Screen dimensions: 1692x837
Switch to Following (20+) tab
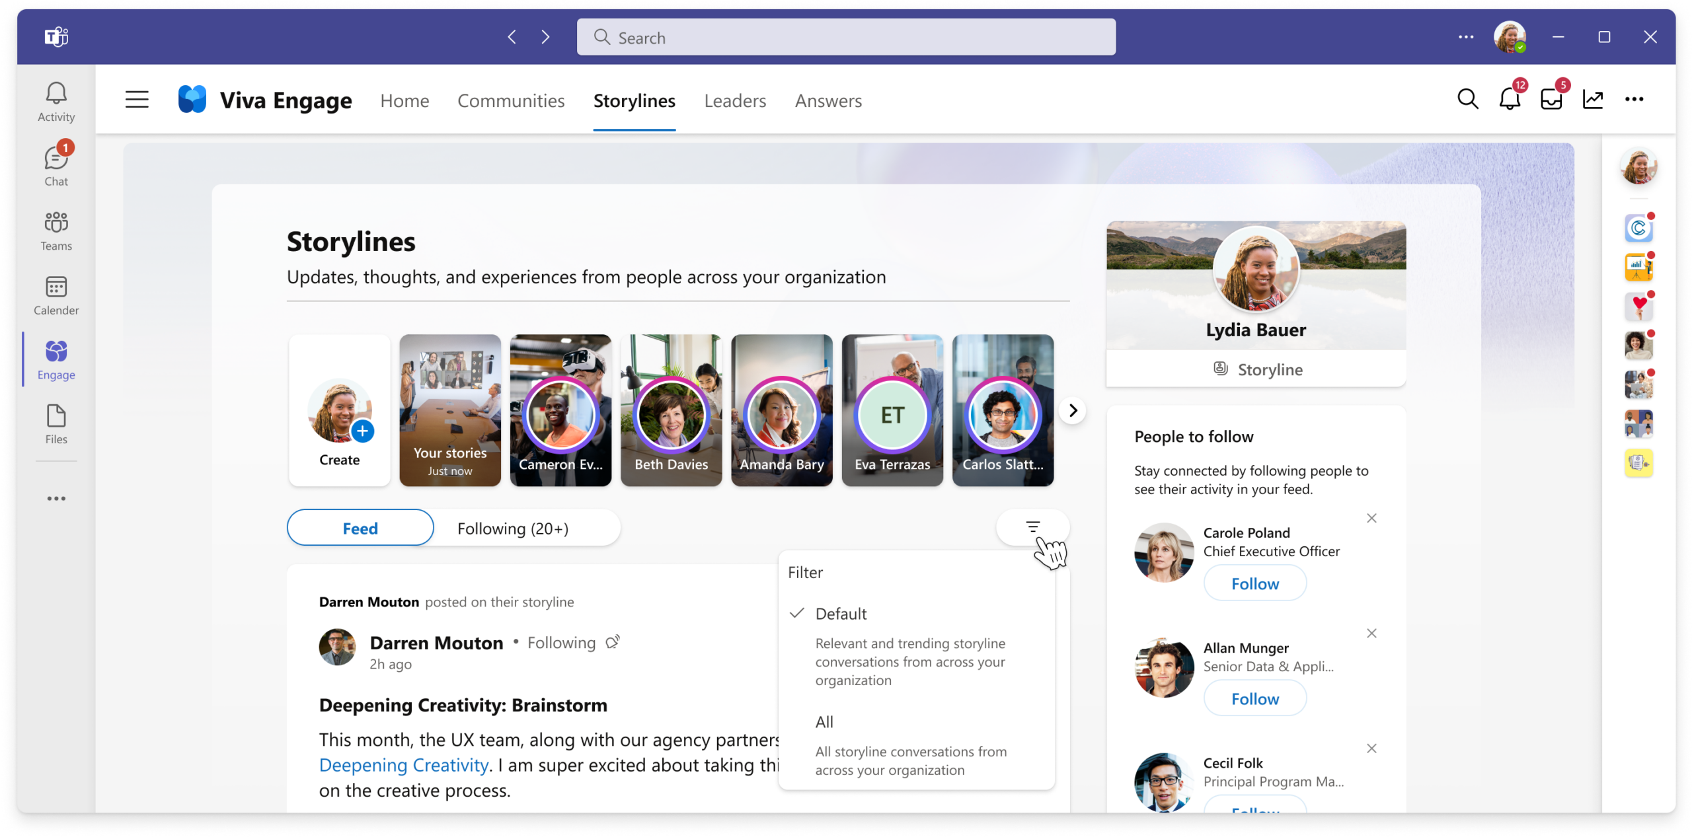coord(513,528)
